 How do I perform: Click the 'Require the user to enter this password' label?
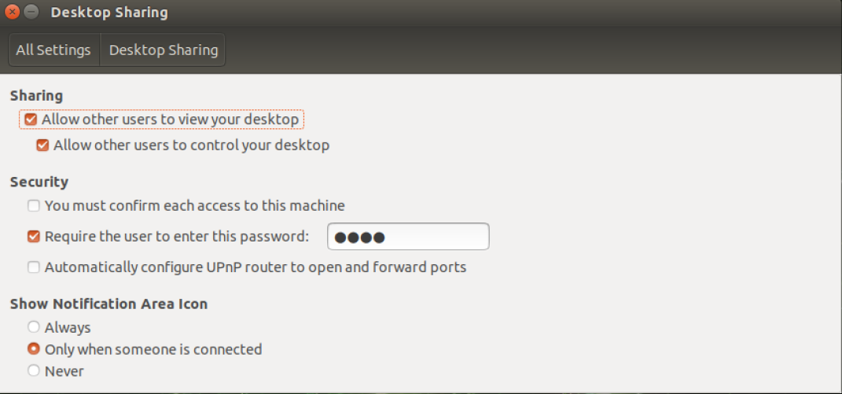tap(177, 237)
